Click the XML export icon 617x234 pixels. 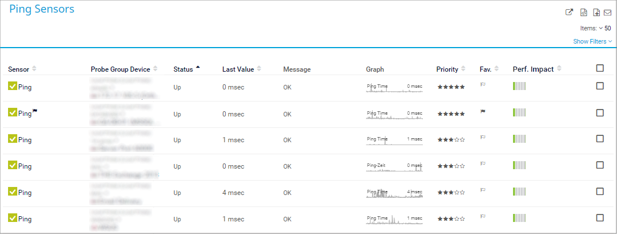click(x=582, y=13)
